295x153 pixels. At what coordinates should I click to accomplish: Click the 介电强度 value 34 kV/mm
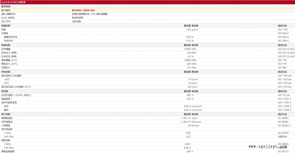point(194,126)
